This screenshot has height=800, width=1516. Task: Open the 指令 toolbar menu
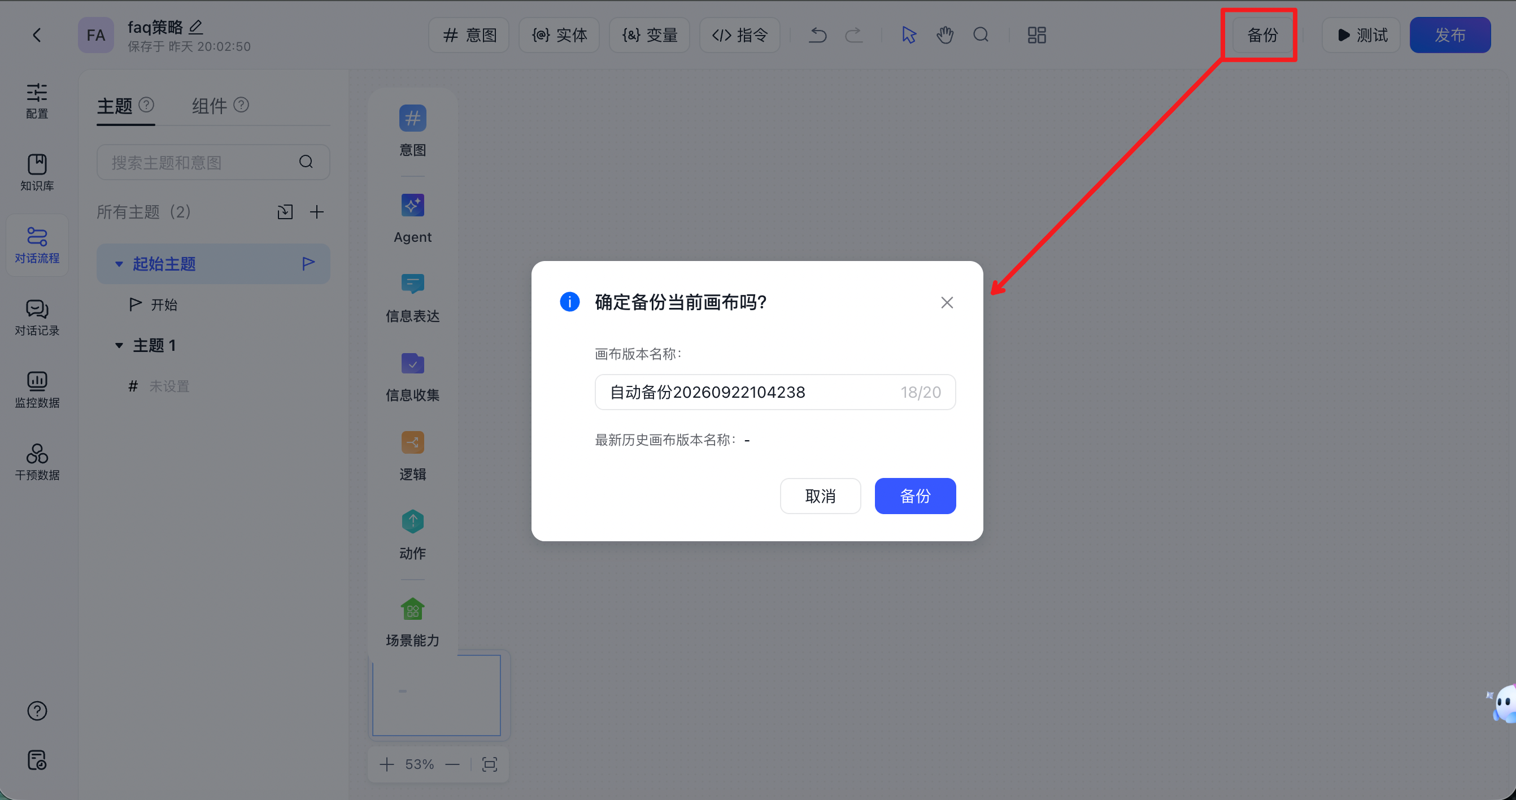[x=740, y=36]
